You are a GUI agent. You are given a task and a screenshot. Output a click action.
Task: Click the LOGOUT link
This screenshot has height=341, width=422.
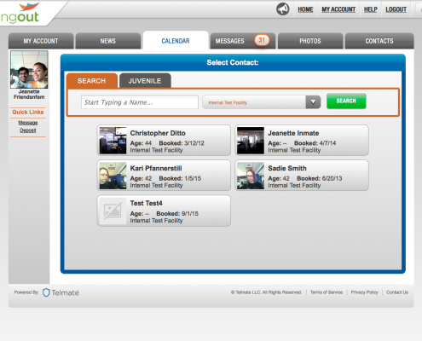pos(396,9)
